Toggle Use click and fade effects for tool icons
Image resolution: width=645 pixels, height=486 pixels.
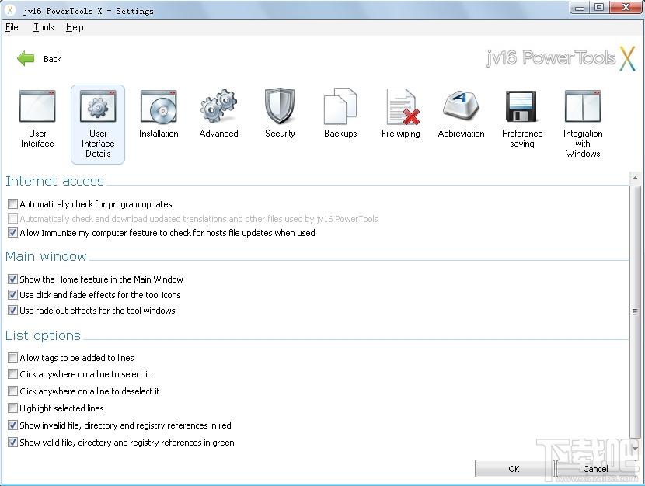point(12,294)
